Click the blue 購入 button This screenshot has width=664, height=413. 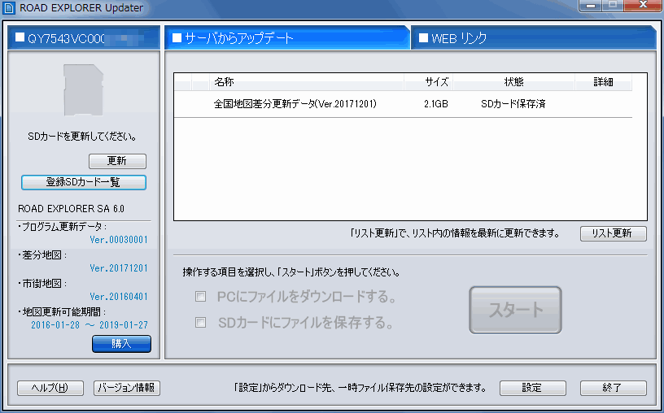tap(121, 344)
